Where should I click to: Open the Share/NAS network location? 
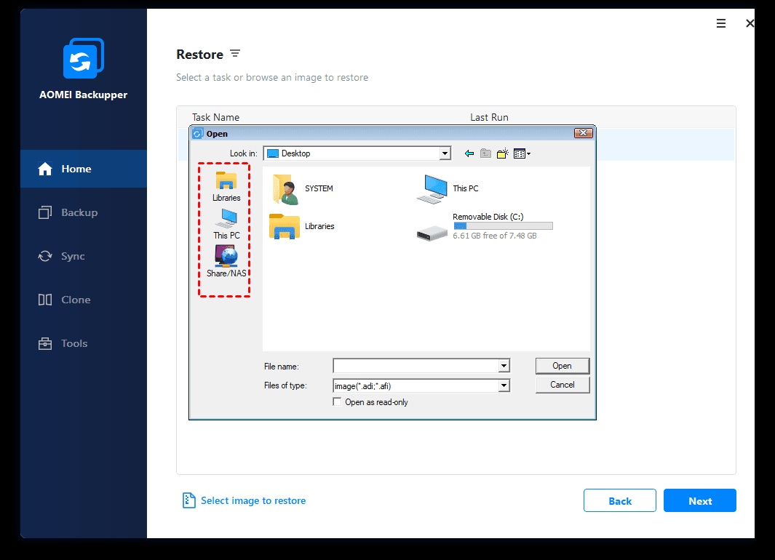point(226,262)
